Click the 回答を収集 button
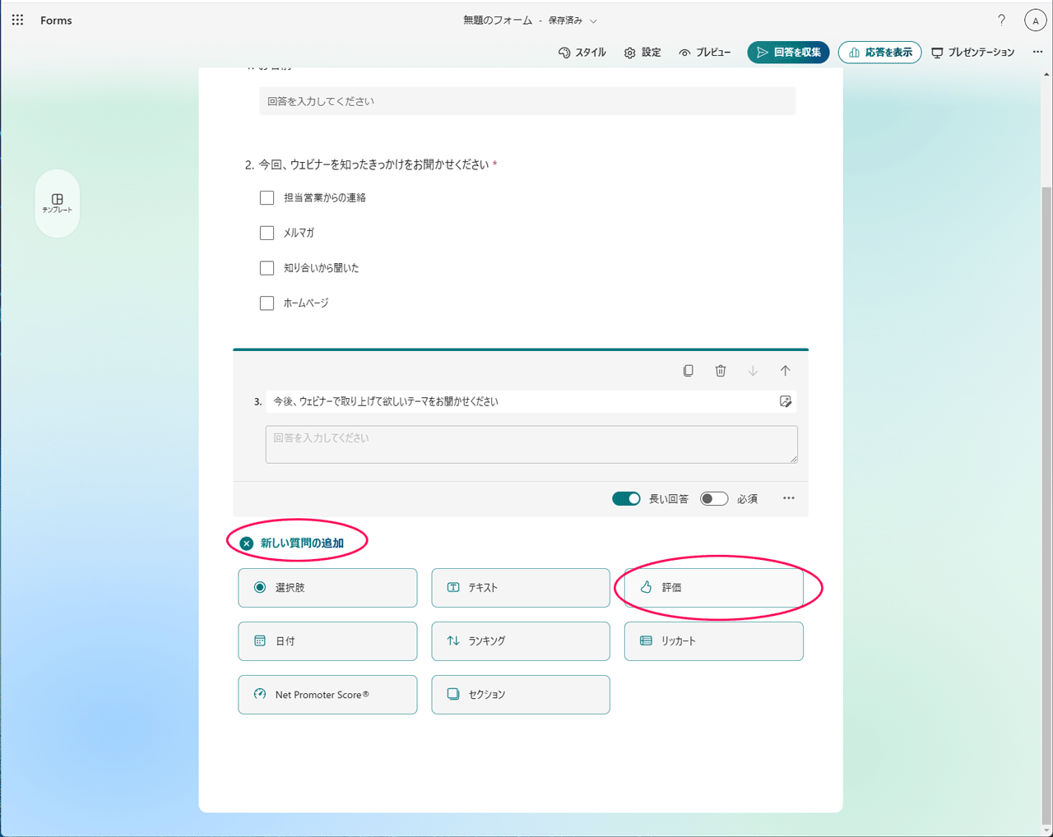The width and height of the screenshot is (1053, 837). pyautogui.click(x=787, y=52)
